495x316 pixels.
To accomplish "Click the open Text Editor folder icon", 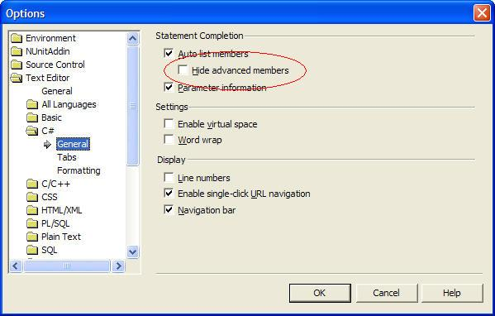I will [x=17, y=78].
